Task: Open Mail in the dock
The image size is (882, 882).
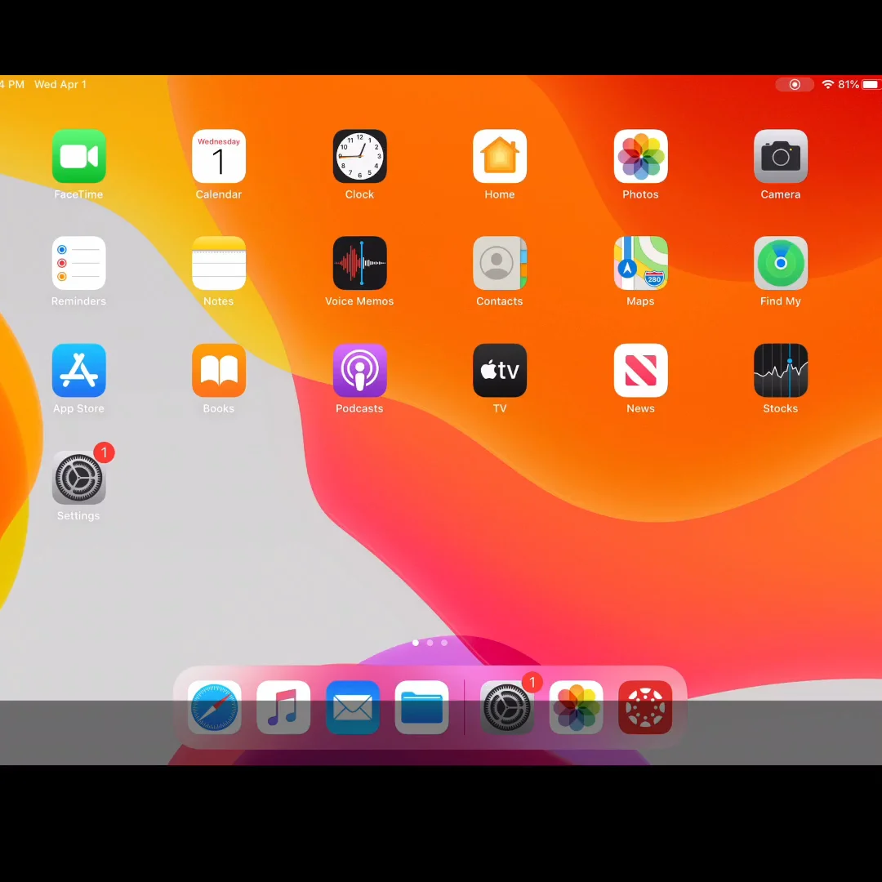Action: coord(353,707)
